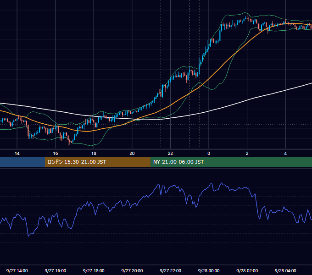Viewport: 312px width, 275px height.
Task: Click the 9/28 00:00 timestamp label
Action: coord(209,270)
